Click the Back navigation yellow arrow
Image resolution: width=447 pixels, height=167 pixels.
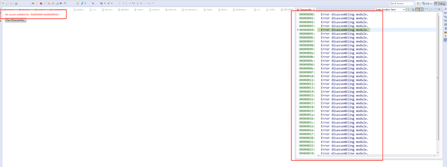pos(138,4)
